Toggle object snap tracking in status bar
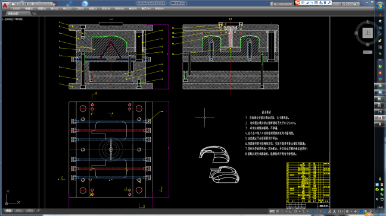This screenshot has height=216, width=386. point(312,211)
